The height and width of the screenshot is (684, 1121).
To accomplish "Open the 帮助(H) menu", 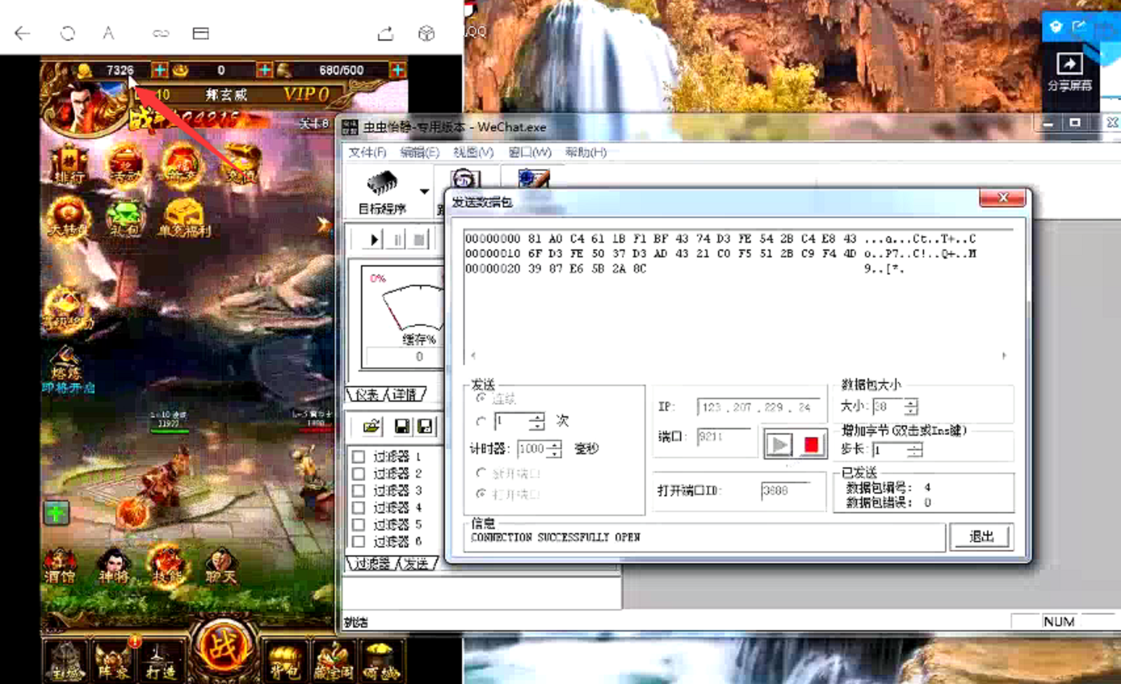I will tap(585, 152).
